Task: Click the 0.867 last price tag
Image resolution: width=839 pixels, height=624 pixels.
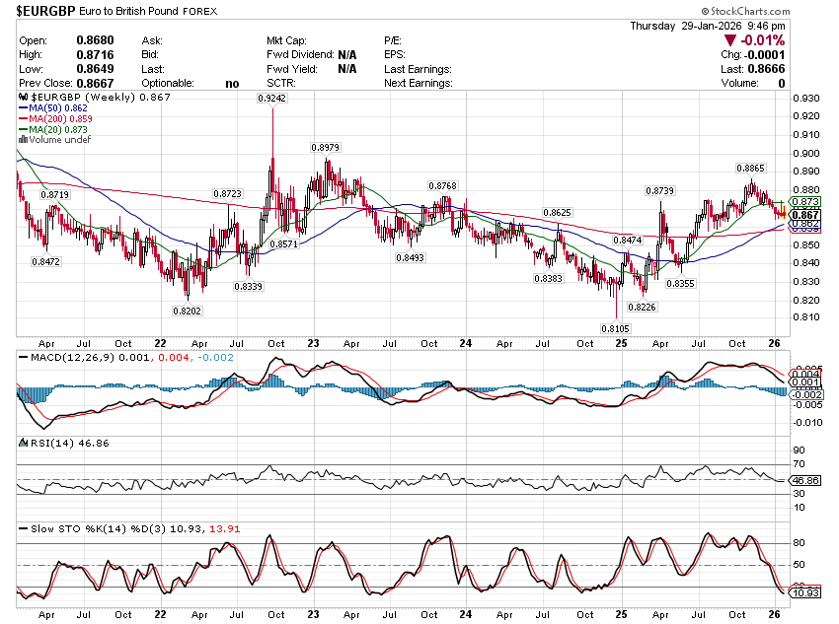Action: pyautogui.click(x=805, y=215)
